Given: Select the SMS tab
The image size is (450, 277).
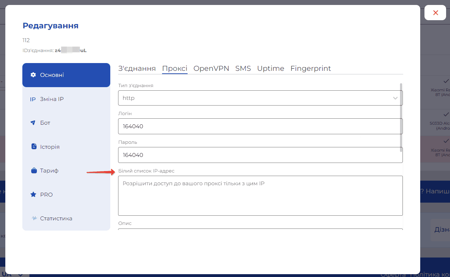Looking at the screenshot, I should tap(243, 69).
